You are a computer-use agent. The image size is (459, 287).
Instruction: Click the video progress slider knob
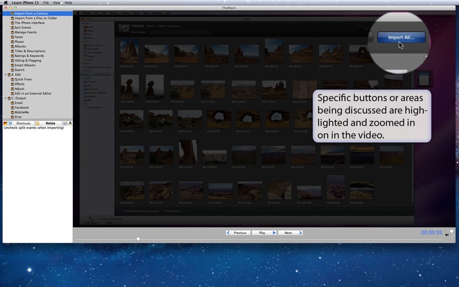click(138, 239)
